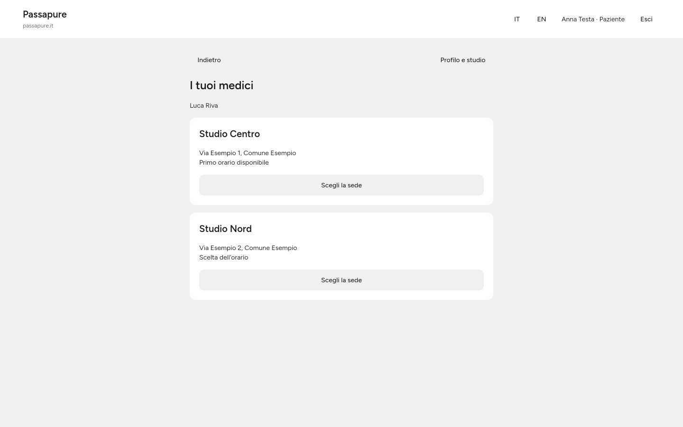
Task: Choose Studio Nord with Scegli la sede
Action: coord(341,280)
